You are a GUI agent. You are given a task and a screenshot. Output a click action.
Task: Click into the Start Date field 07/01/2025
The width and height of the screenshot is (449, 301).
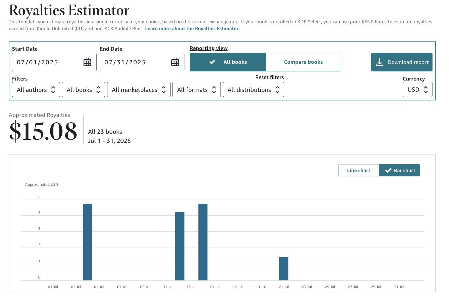click(x=54, y=62)
